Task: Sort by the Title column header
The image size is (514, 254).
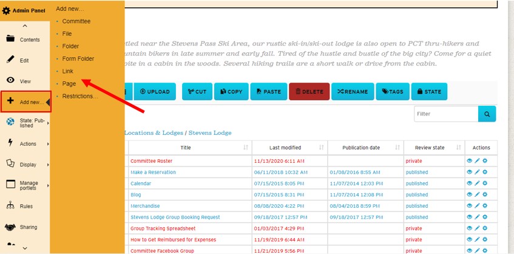Action: (x=186, y=148)
